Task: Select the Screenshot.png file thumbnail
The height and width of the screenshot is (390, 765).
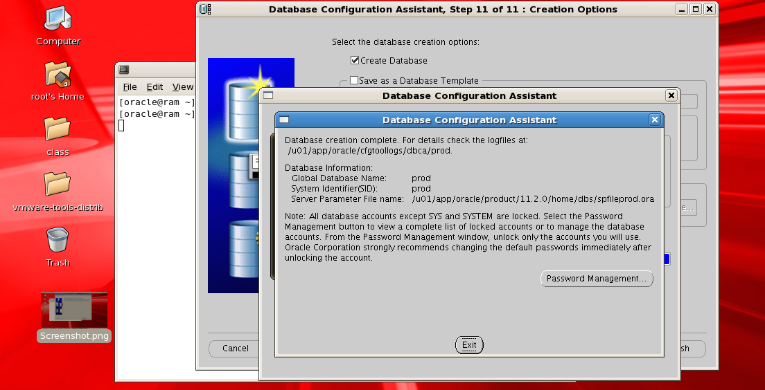Action: pos(74,310)
